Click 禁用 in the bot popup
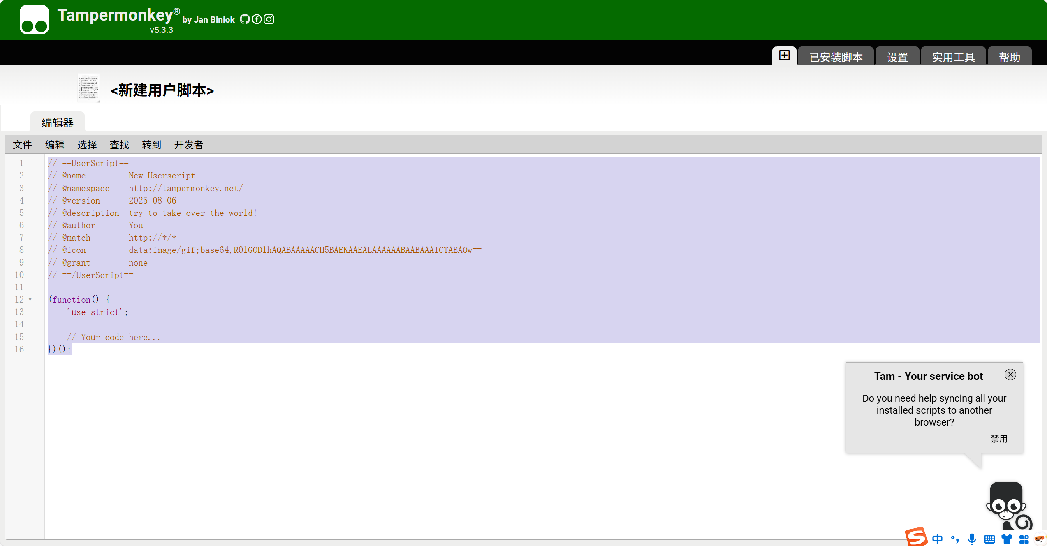The image size is (1047, 546). (999, 439)
